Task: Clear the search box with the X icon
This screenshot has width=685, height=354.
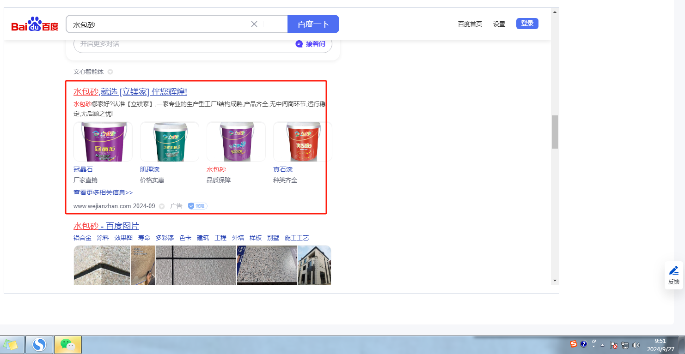Action: pyautogui.click(x=254, y=24)
